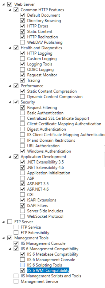Uncheck ASP.NET 3.5 checkbox
The width and height of the screenshot is (105, 288).
click(x=22, y=184)
